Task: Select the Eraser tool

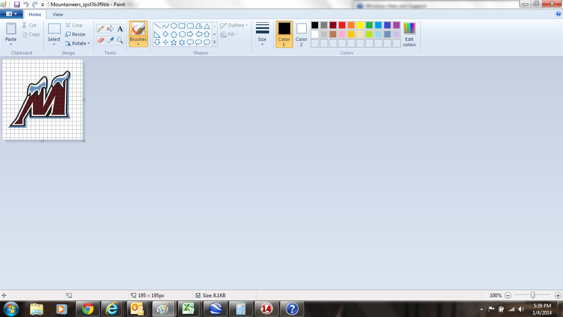Action: (100, 40)
